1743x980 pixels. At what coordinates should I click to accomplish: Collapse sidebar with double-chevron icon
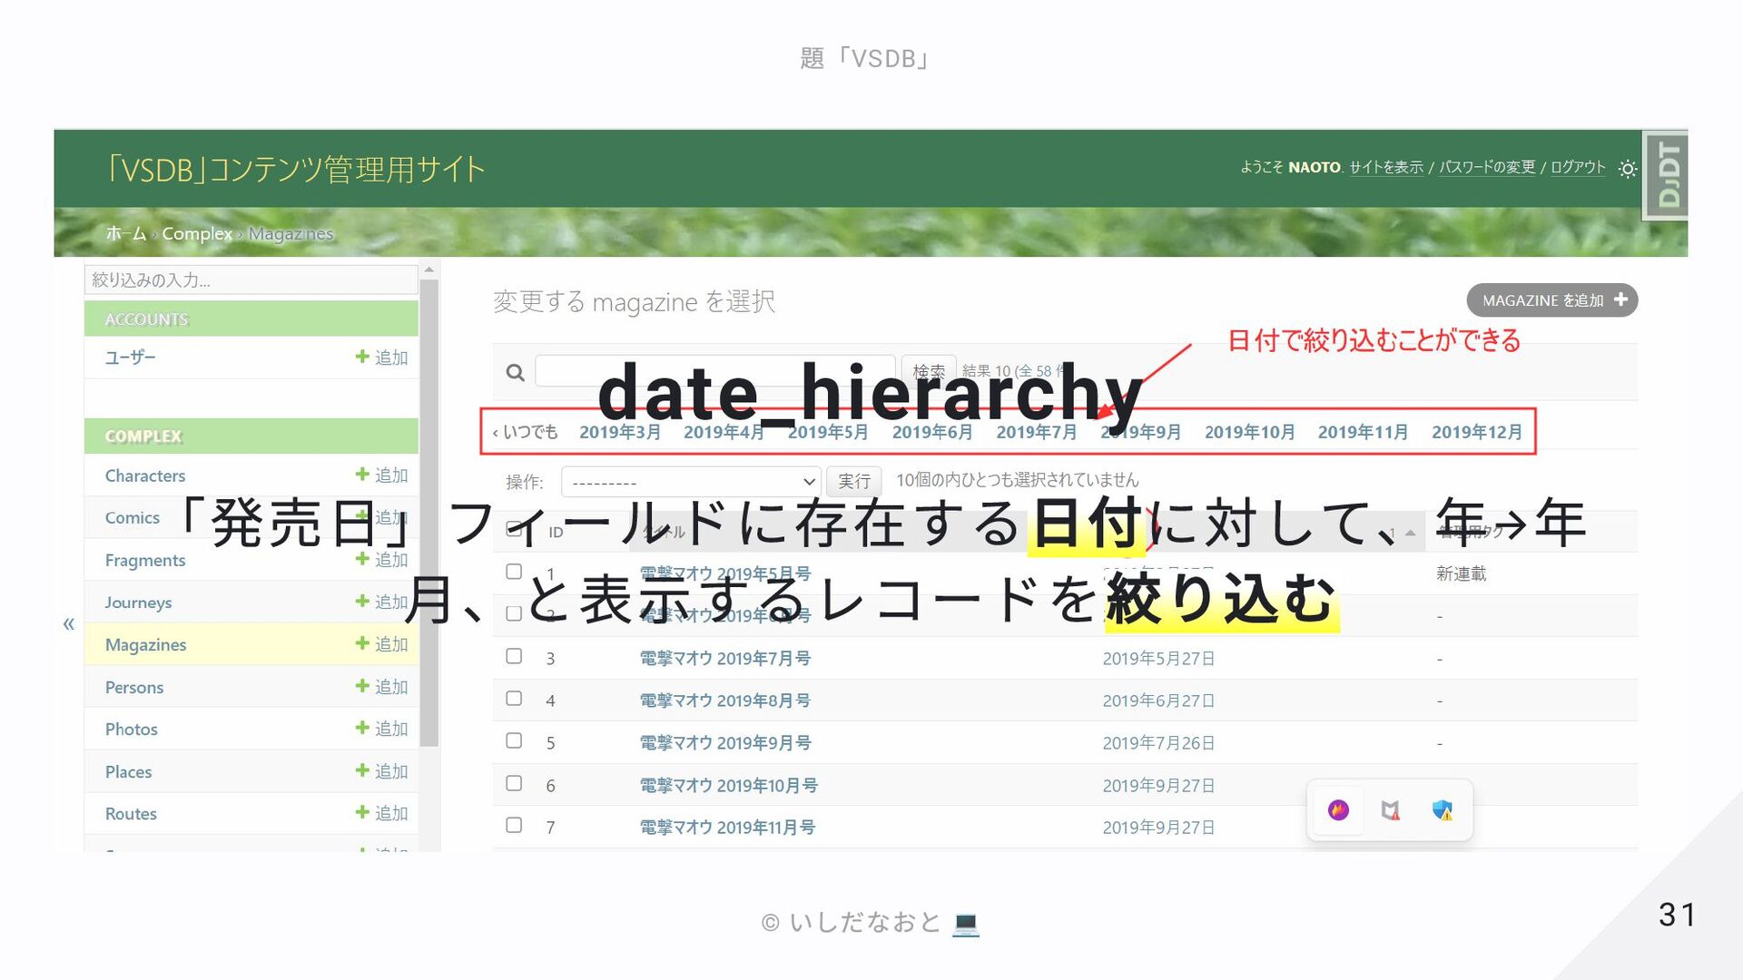pos(69,623)
